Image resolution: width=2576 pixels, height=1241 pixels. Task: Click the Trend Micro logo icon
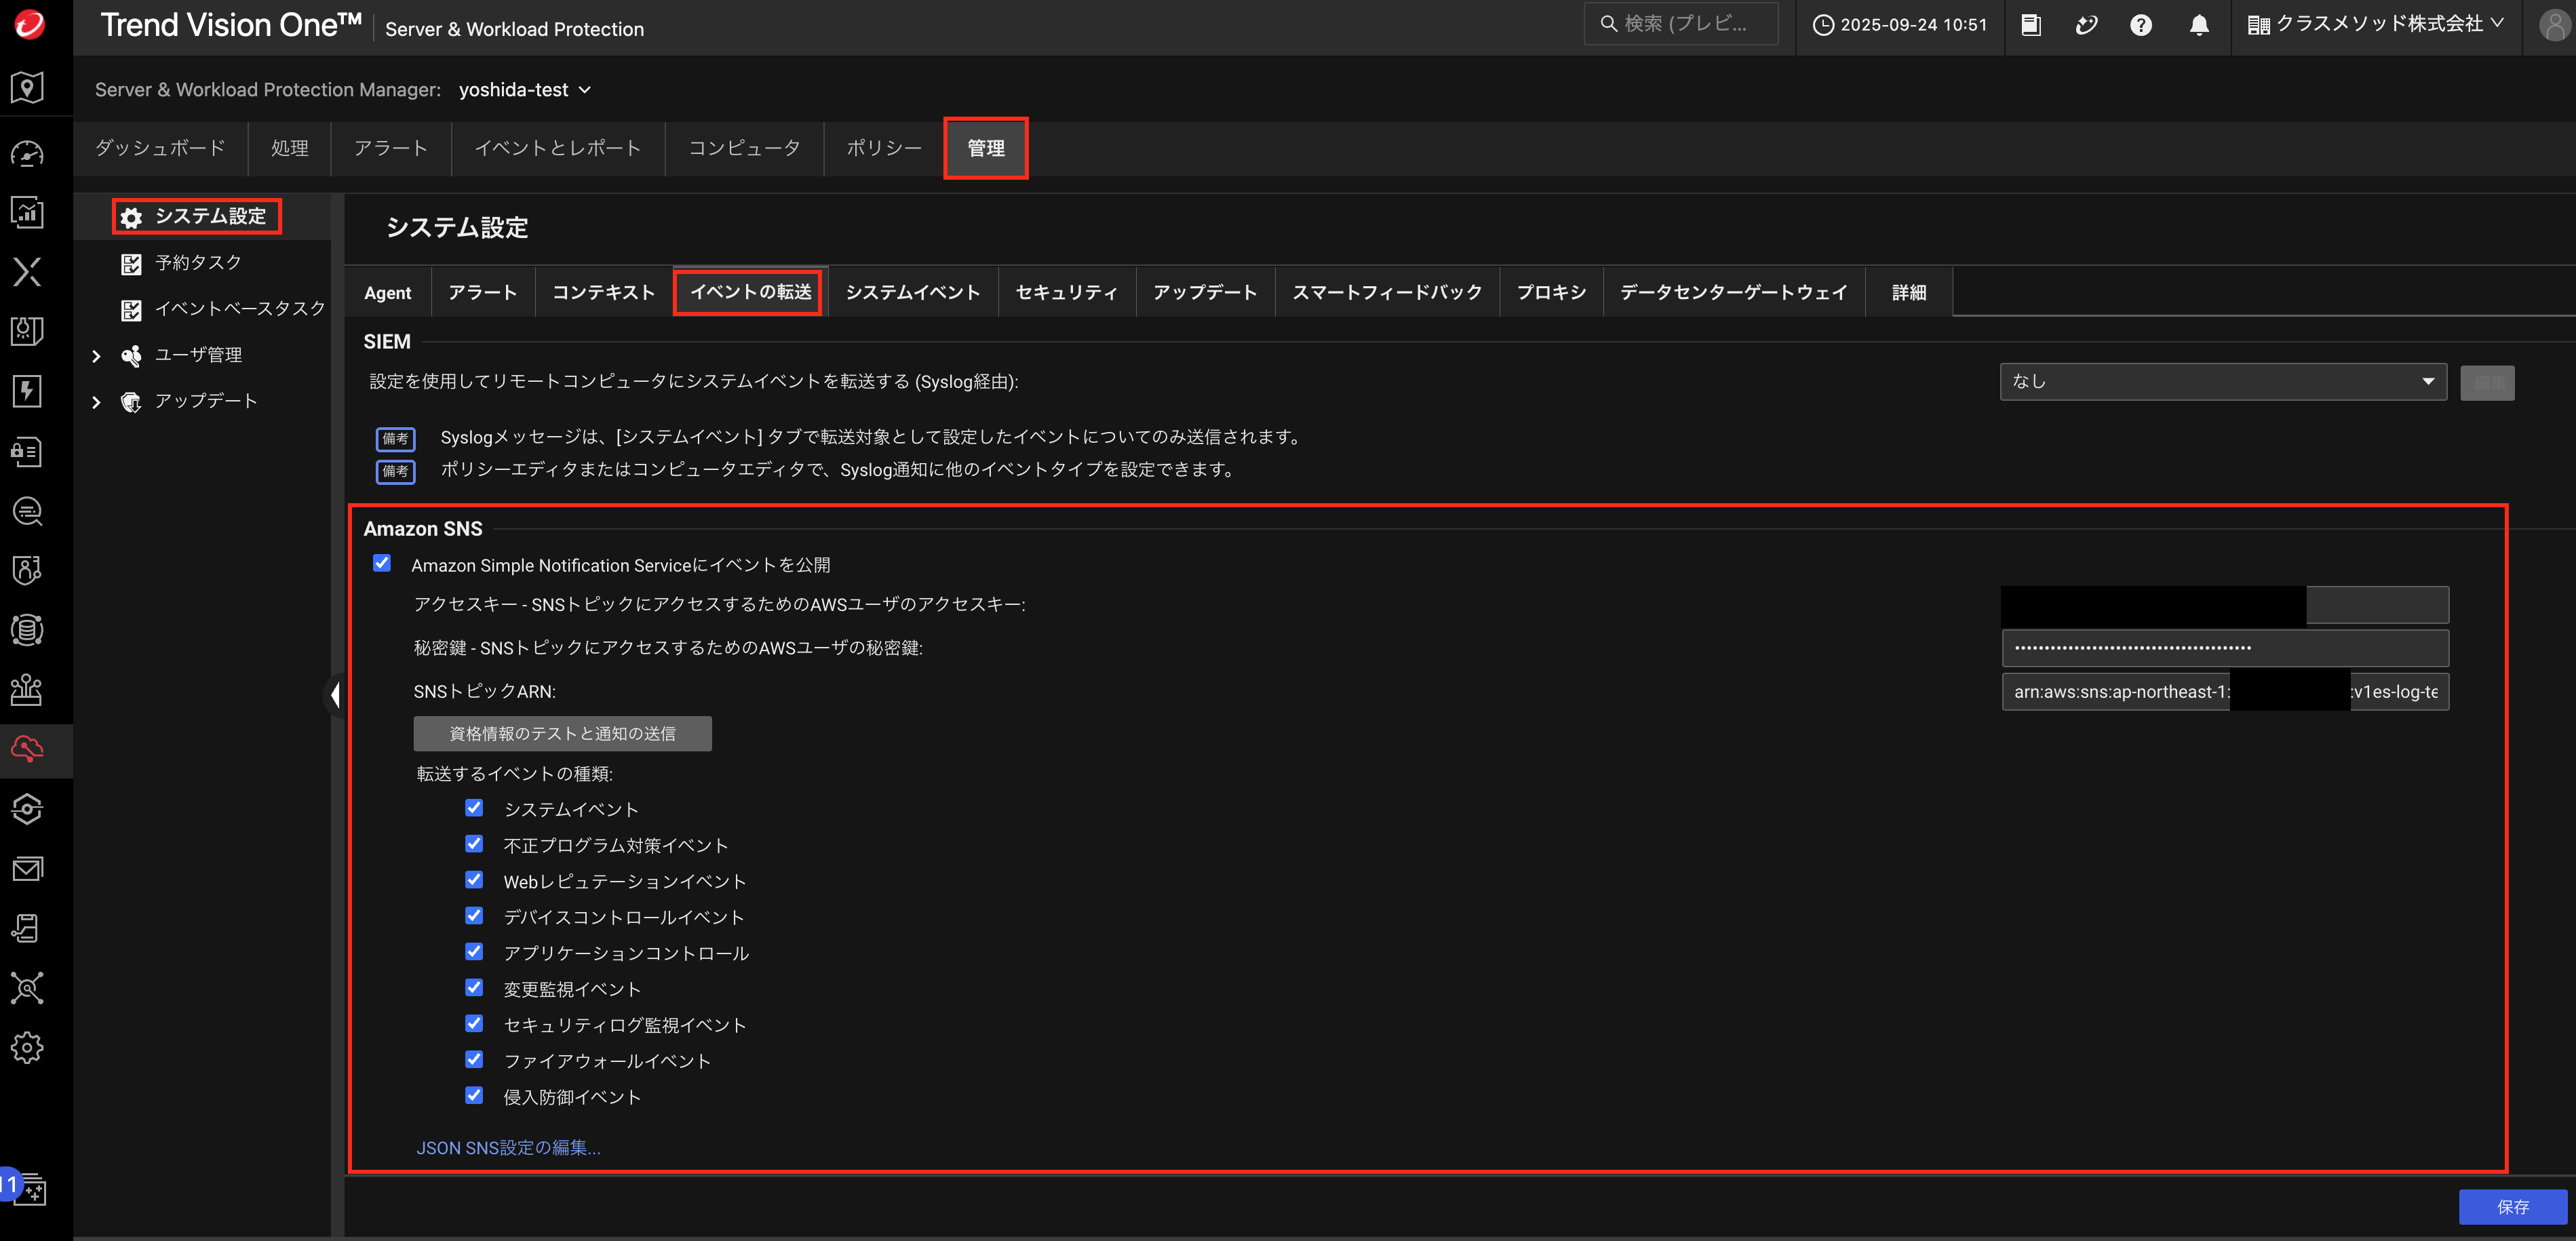pos(29,25)
